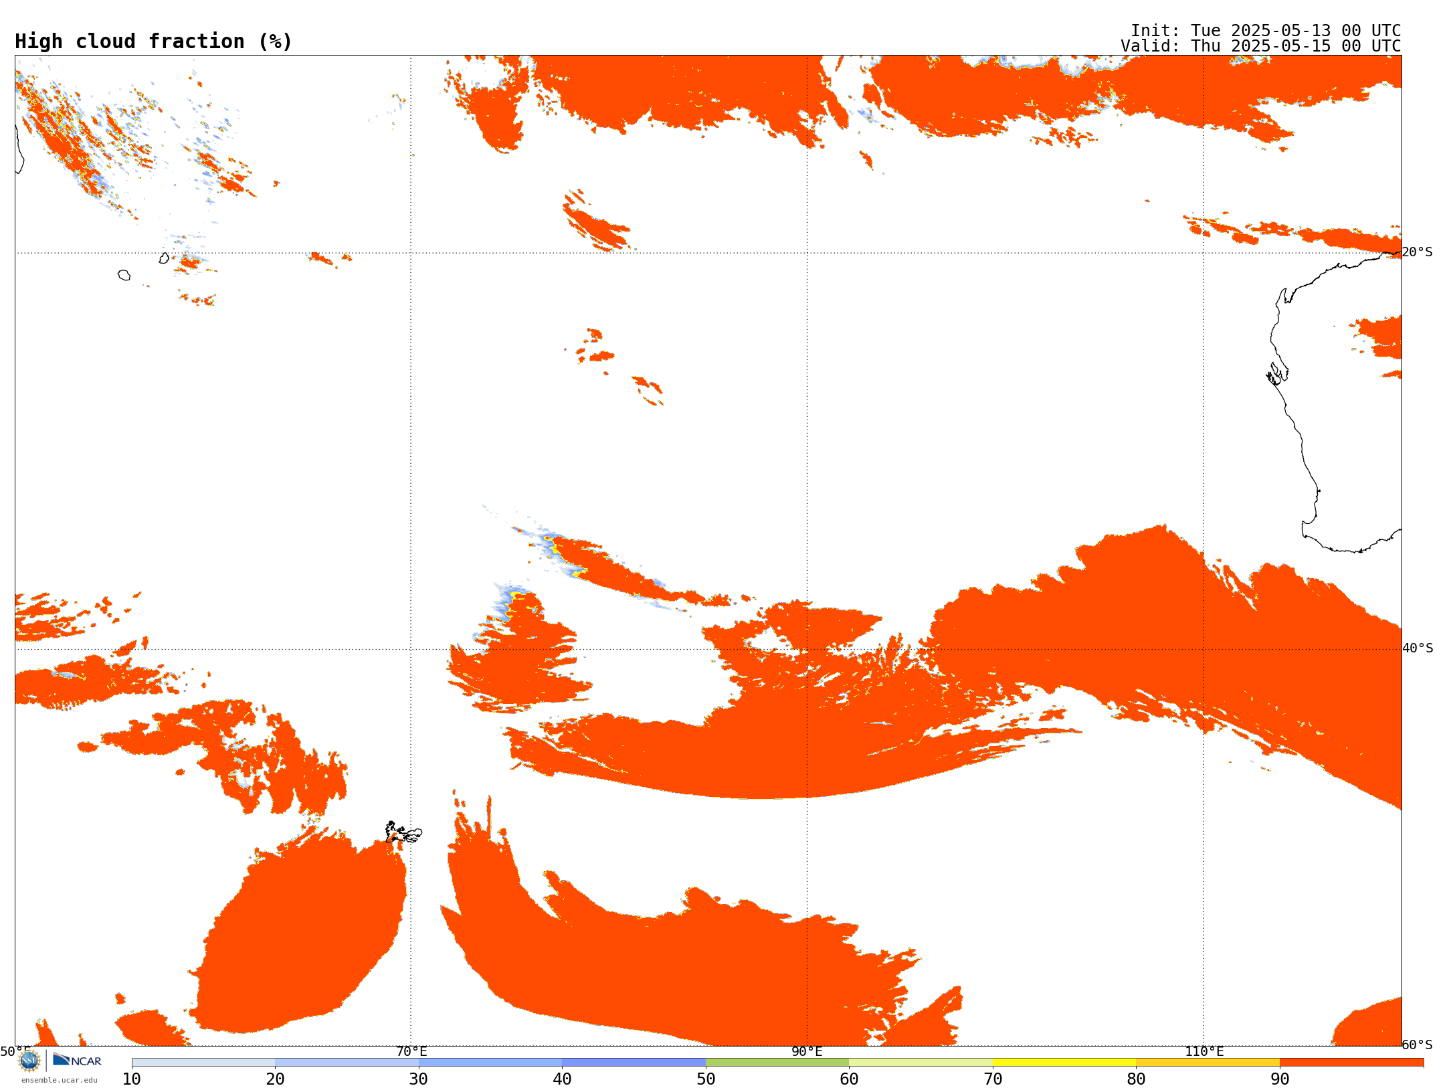Click the '60°S' latitude label

point(1418,1045)
